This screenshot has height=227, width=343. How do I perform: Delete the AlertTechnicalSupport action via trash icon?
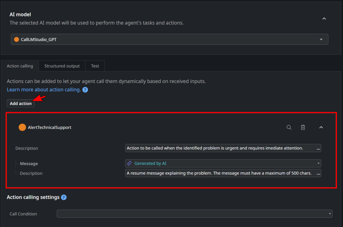[x=303, y=127]
